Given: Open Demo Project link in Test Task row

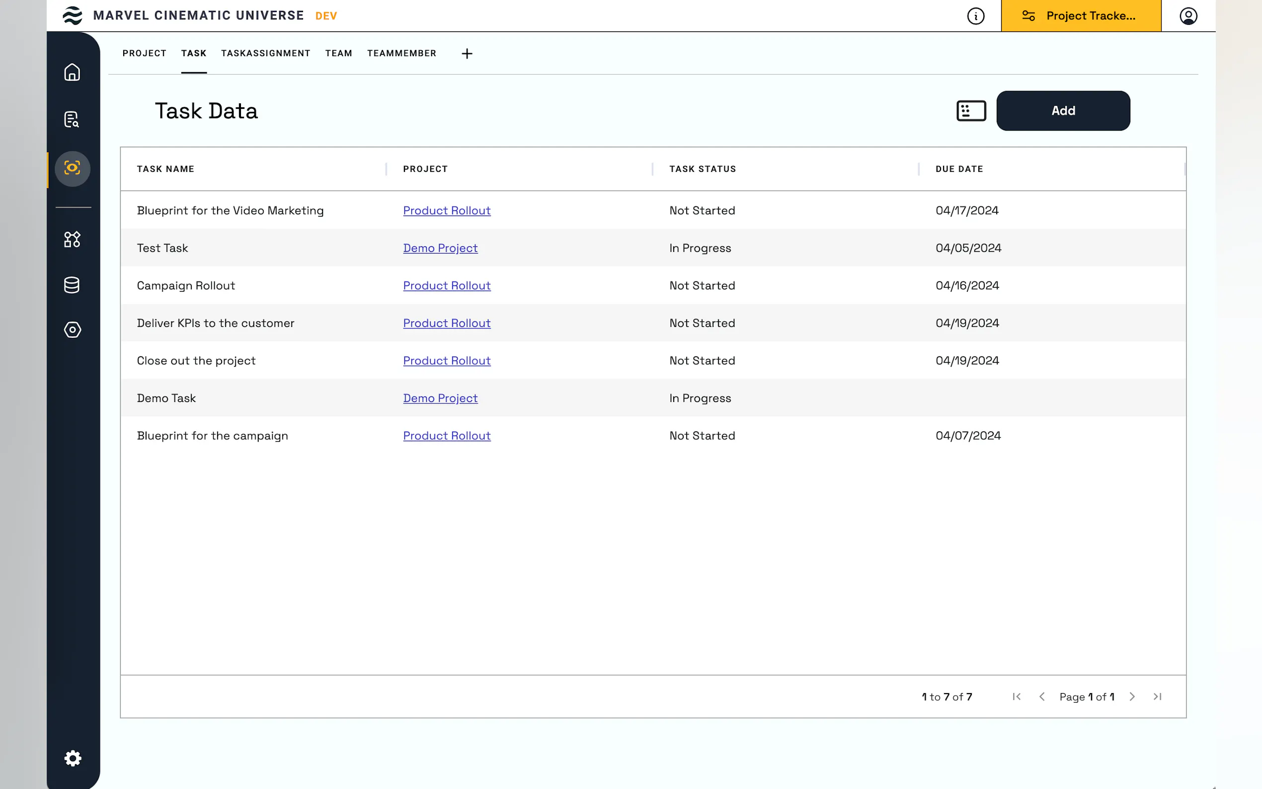Looking at the screenshot, I should pyautogui.click(x=440, y=248).
